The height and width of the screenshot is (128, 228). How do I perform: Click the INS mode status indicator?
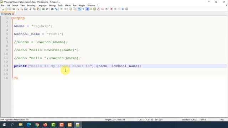222,119
